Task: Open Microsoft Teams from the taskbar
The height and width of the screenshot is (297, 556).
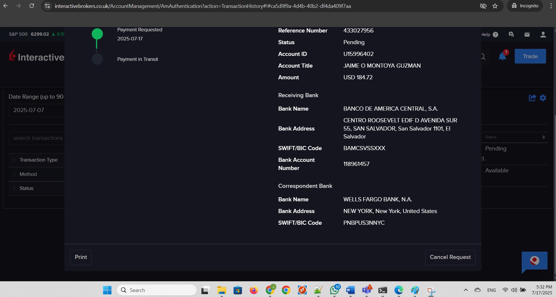Action: point(366,290)
